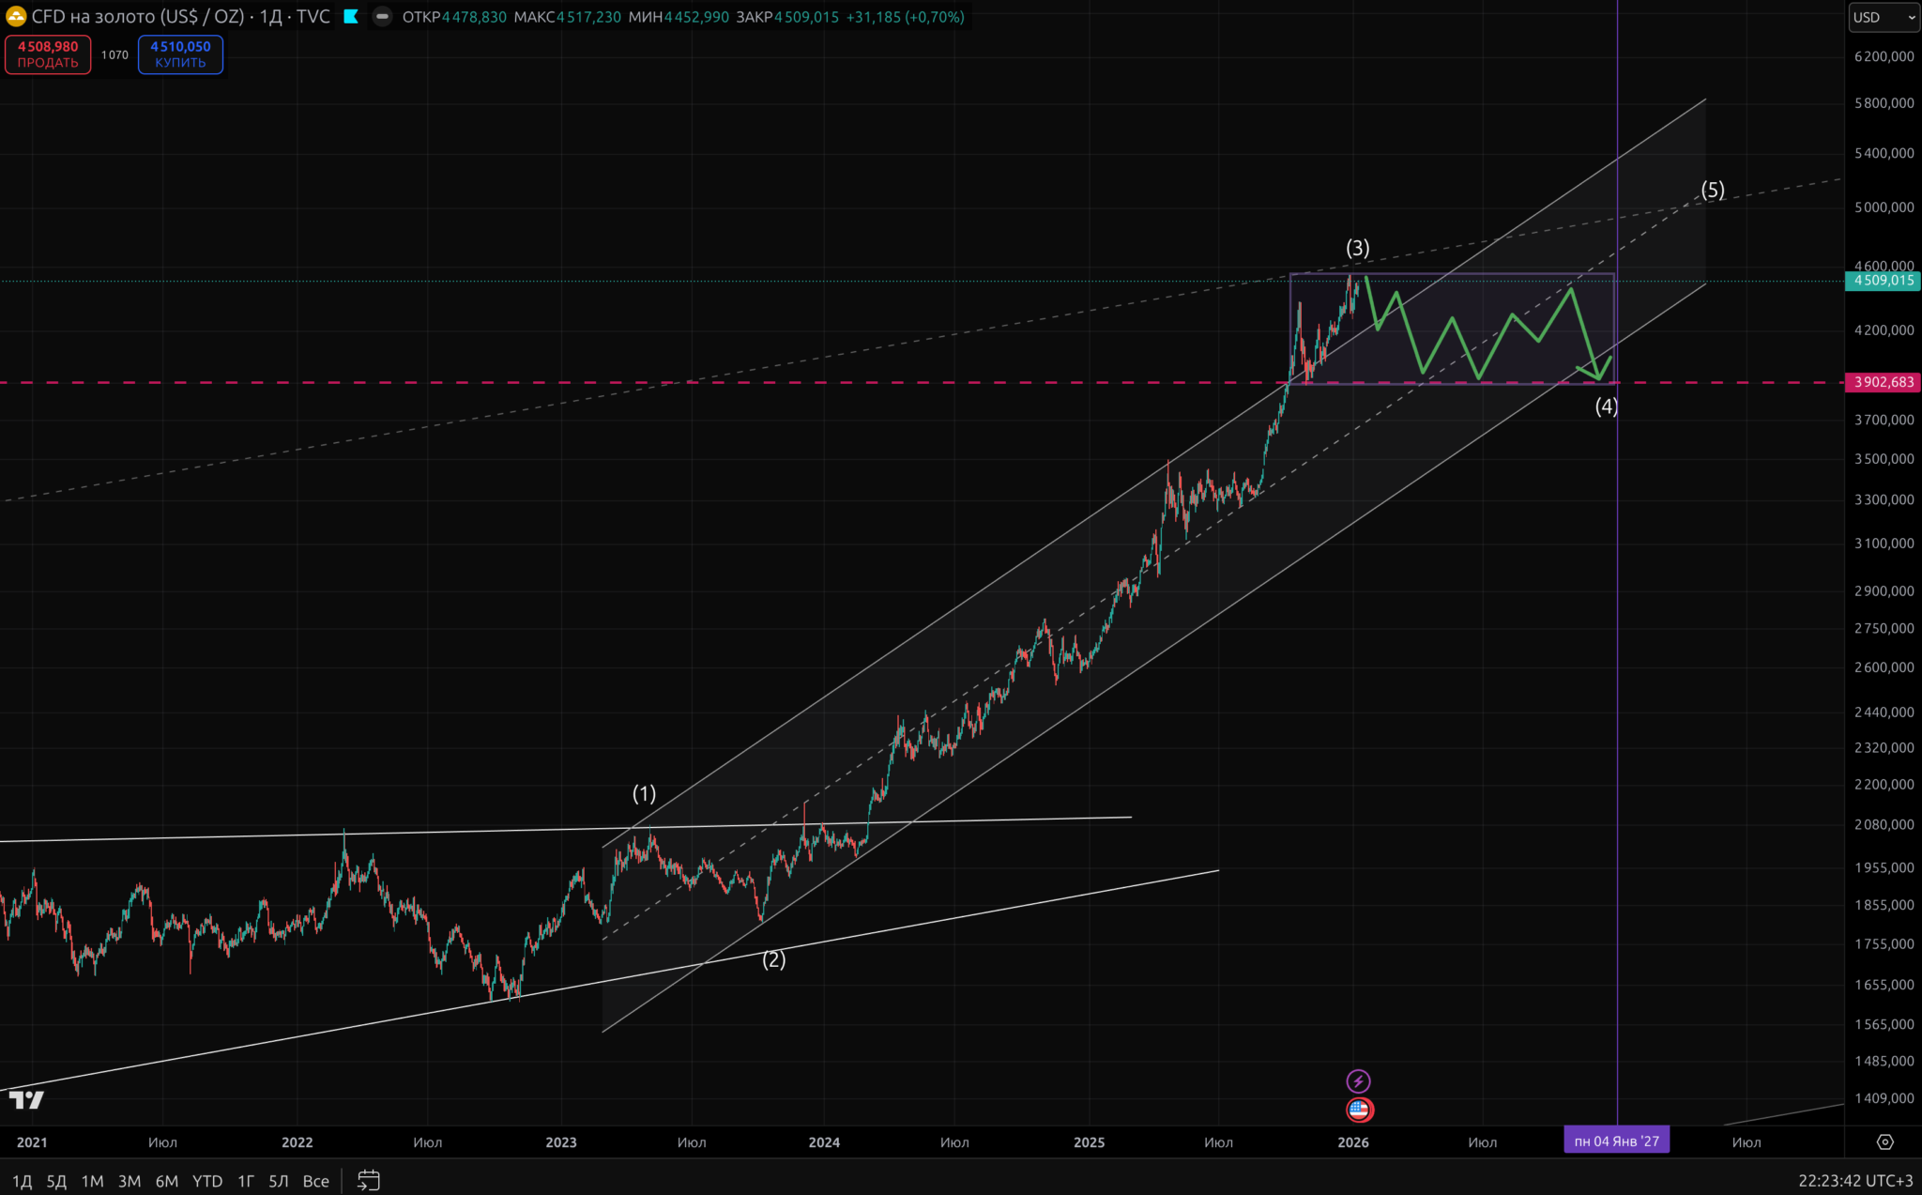Click the cyan flag icon beside TVC

[351, 17]
